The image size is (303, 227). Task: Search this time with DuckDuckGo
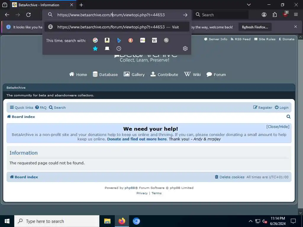pyautogui.click(x=130, y=40)
